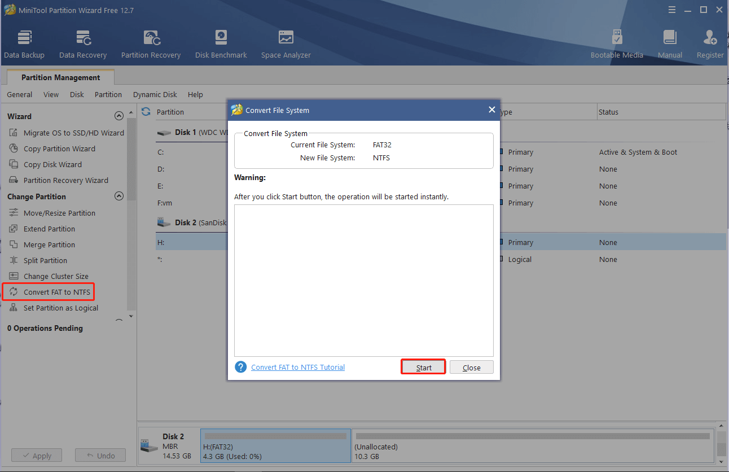Launch Copy Partition Wizard
Image resolution: width=729 pixels, height=472 pixels.
pyautogui.click(x=52, y=148)
